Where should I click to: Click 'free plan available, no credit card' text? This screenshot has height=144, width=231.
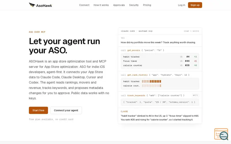point(51,119)
